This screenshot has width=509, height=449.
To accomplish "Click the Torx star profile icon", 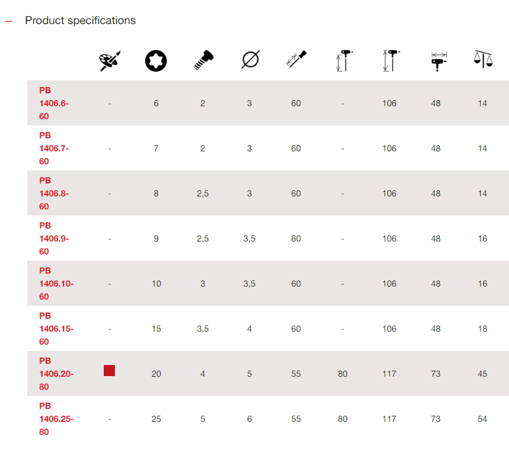I will click(x=156, y=60).
